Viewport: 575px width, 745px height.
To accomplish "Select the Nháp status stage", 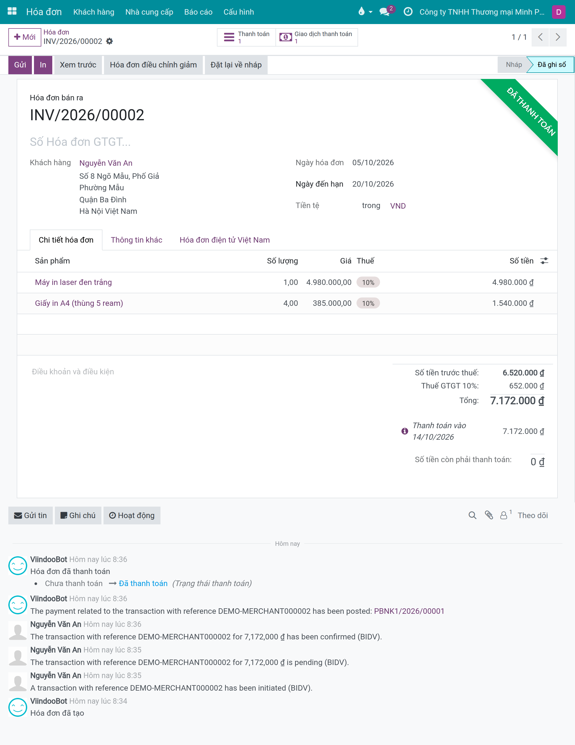I will point(514,65).
